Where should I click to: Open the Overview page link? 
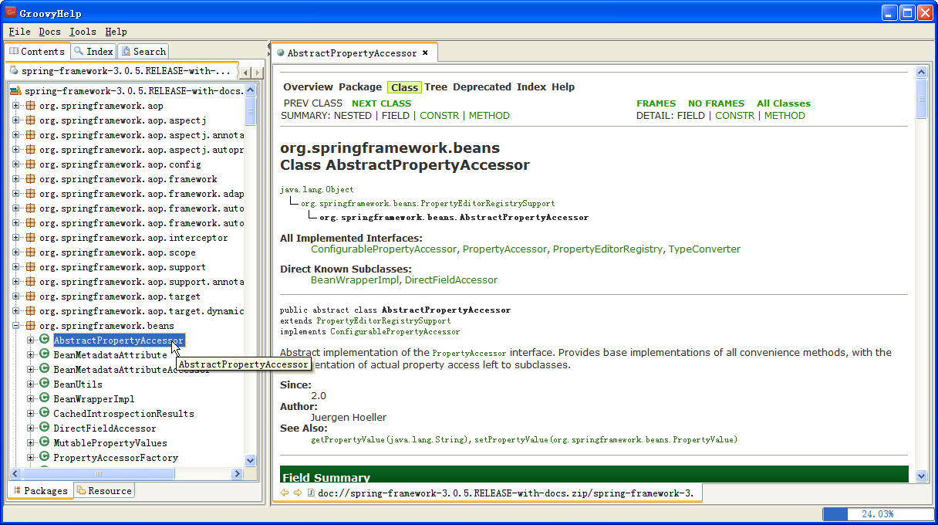pos(308,87)
